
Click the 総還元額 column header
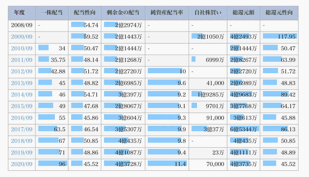[x=244, y=13]
